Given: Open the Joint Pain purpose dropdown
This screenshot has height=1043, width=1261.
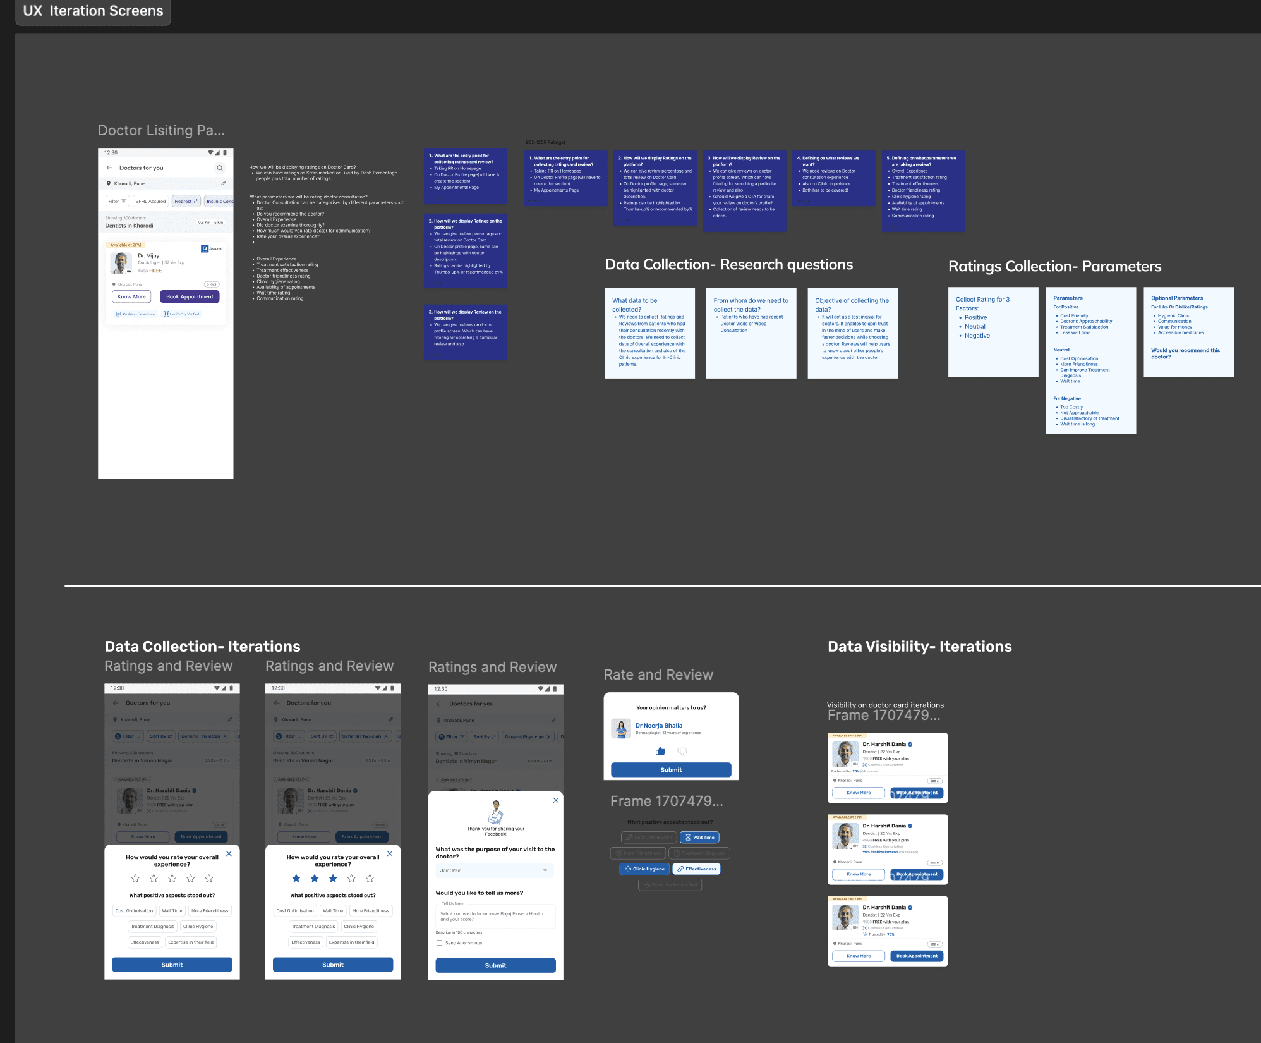Looking at the screenshot, I should [x=494, y=870].
